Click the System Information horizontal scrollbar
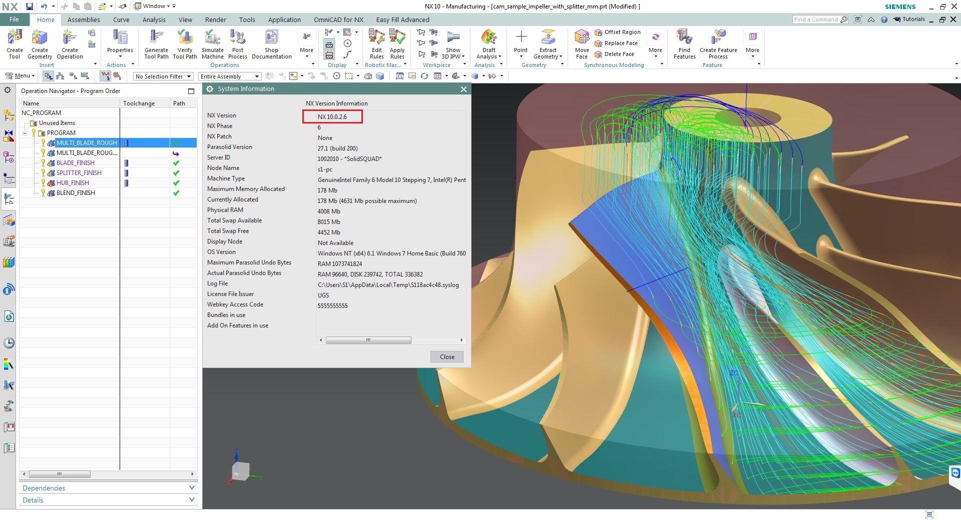The image size is (961, 520). 368,340
